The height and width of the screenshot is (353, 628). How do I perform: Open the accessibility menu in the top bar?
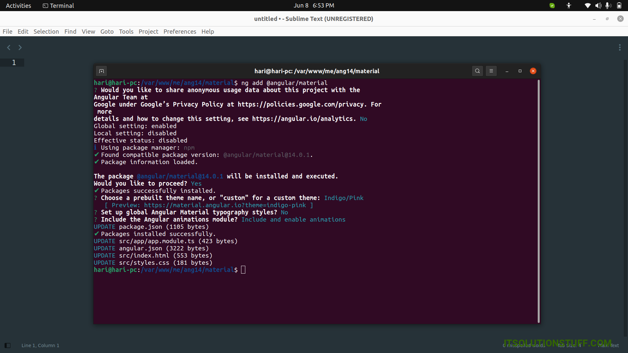pos(568,6)
